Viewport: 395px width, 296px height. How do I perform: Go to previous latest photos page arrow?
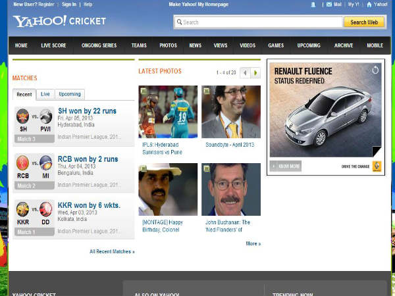coord(245,72)
